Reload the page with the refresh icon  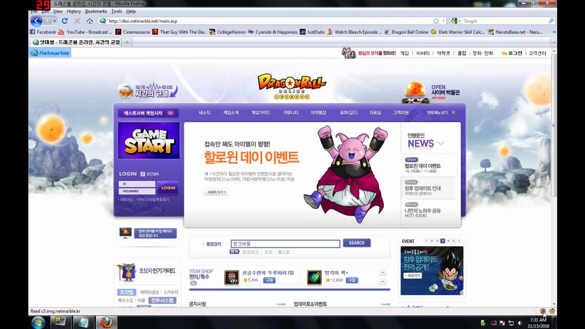coord(64,21)
